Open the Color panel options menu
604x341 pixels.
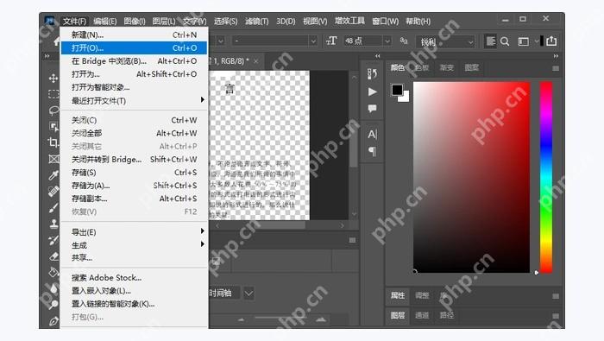click(555, 68)
